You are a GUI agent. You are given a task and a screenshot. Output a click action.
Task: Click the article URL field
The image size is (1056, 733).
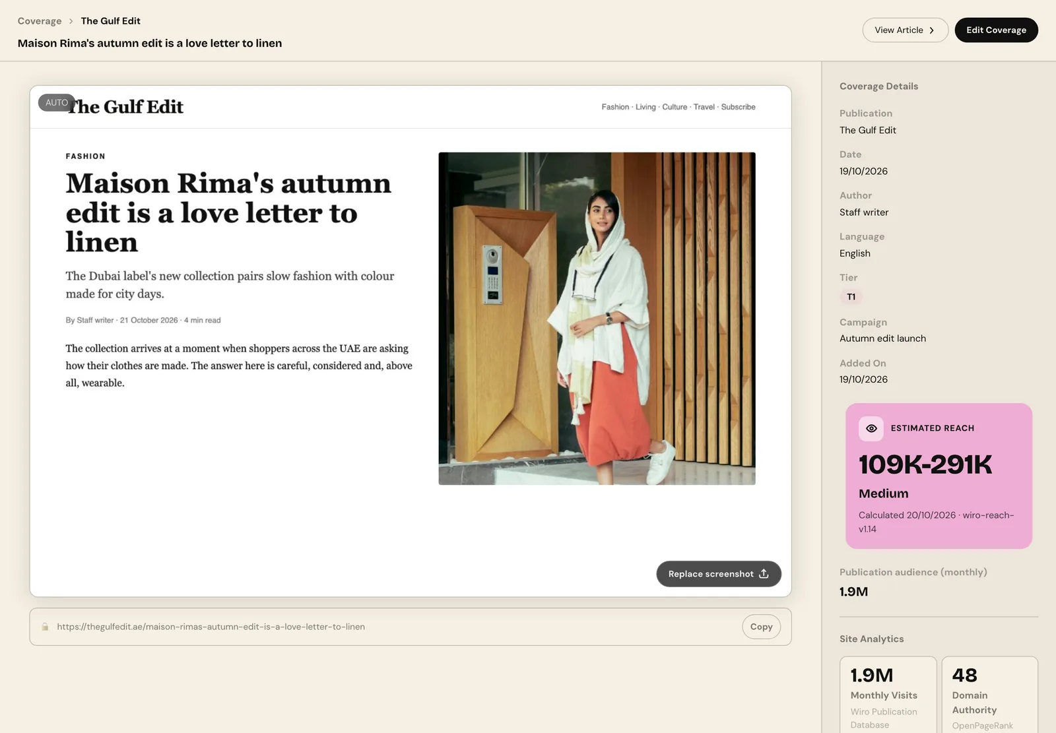(411, 627)
